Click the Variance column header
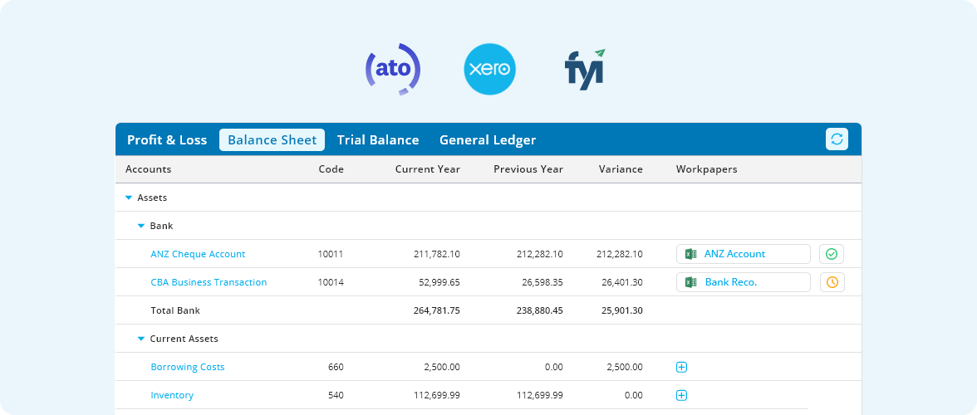Image resolution: width=977 pixels, height=415 pixels. coord(621,169)
